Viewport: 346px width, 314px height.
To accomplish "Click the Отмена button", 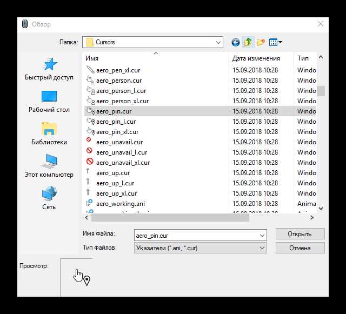I will [300, 248].
